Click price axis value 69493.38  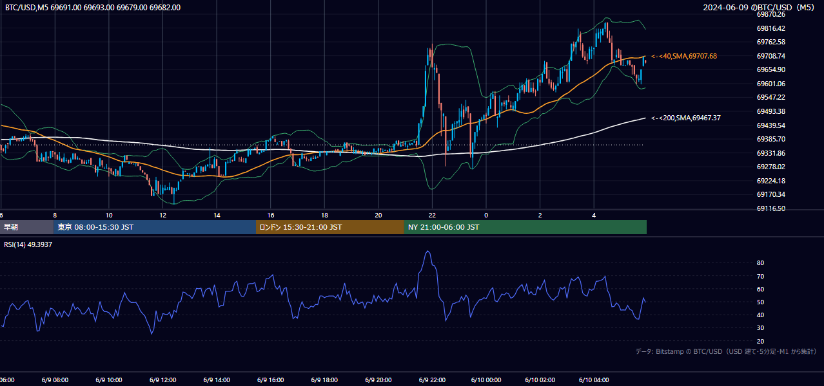(x=770, y=111)
